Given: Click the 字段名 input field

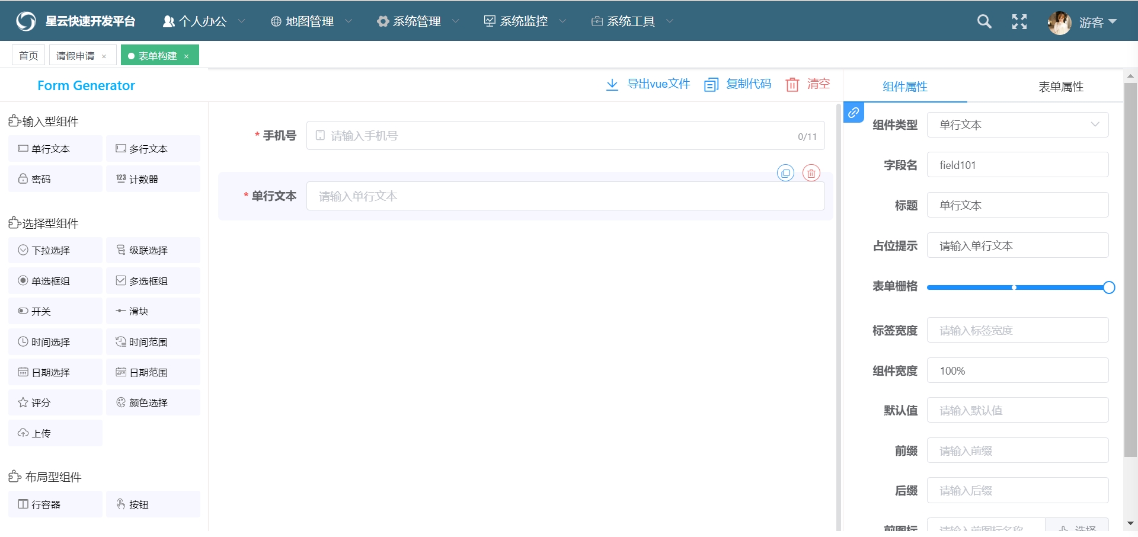Looking at the screenshot, I should tap(1017, 165).
